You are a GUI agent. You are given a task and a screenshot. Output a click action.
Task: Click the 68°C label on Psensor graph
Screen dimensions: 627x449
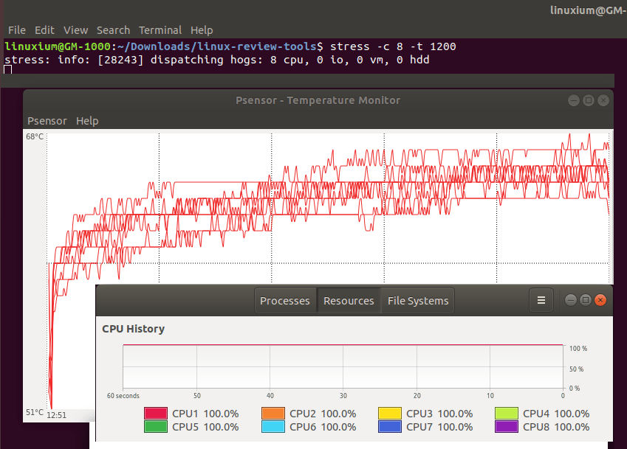click(x=35, y=136)
